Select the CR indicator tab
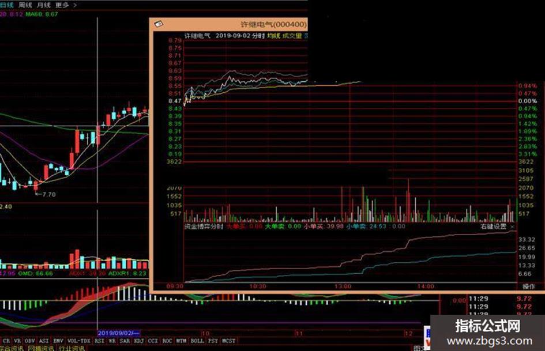The height and width of the screenshot is (351, 545). (x=6, y=341)
